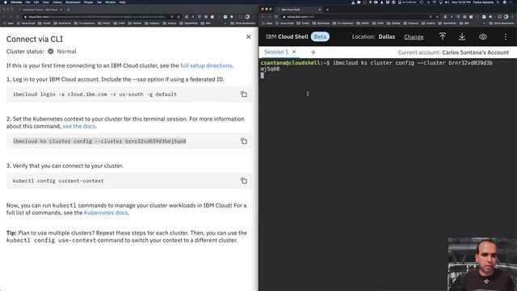The height and width of the screenshot is (291, 517).
Task: Click inside the Cloud Shell terminal area
Action: click(x=388, y=175)
